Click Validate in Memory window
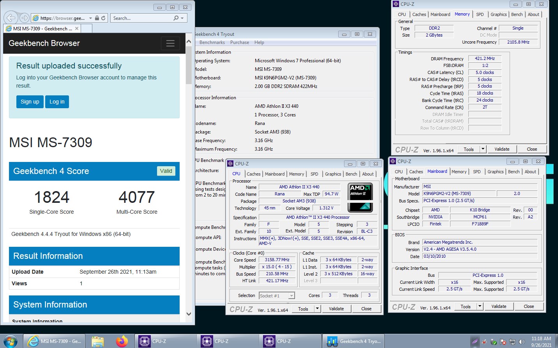 click(x=502, y=149)
